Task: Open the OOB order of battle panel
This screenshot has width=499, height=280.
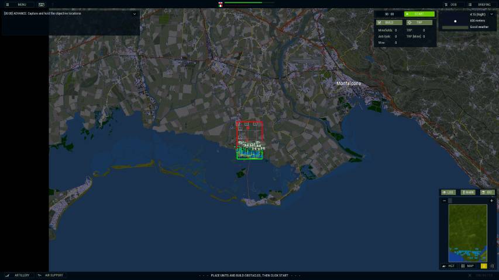Action: coord(454,4)
